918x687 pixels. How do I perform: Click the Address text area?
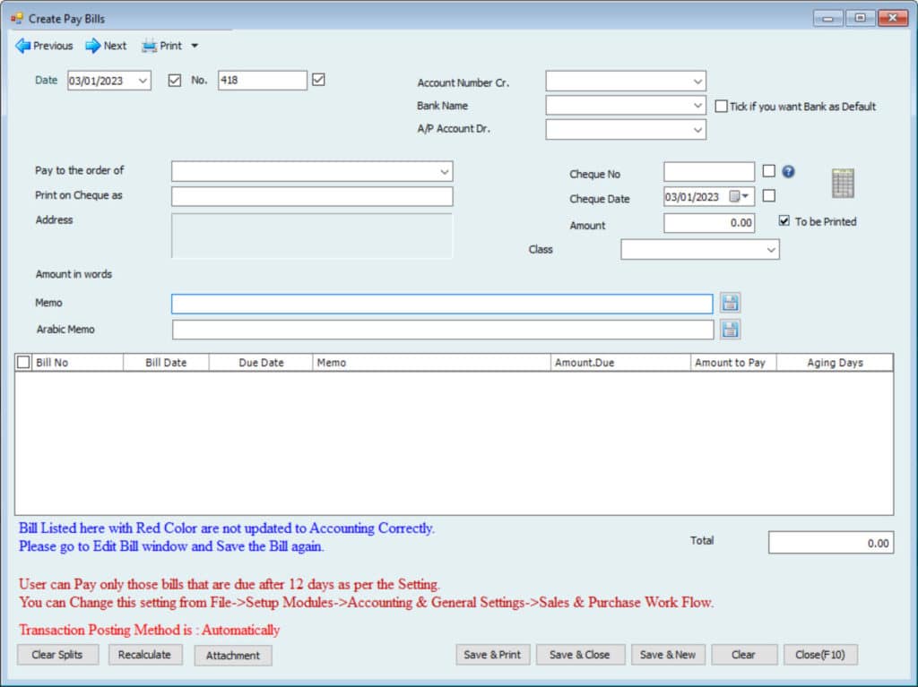tap(312, 236)
